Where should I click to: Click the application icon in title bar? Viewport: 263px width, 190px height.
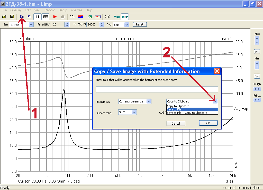[x=3, y=4]
